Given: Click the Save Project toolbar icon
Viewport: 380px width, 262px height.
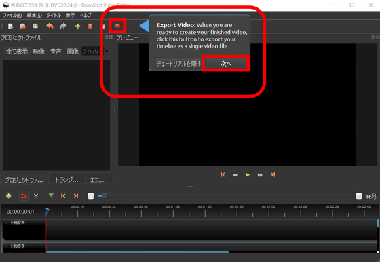Looking at the screenshot, I should point(35,26).
